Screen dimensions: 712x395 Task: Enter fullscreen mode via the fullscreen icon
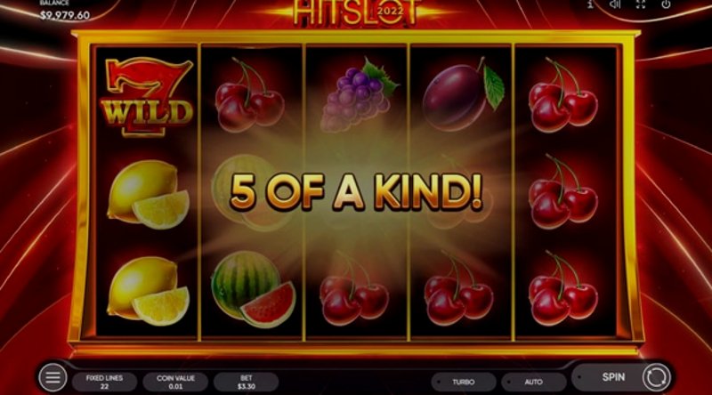coord(640,4)
